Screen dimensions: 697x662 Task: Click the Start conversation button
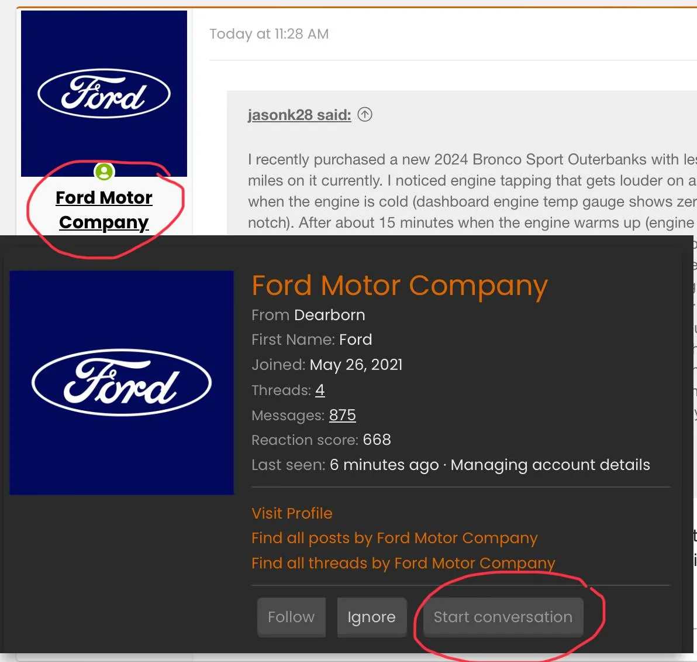(x=503, y=617)
